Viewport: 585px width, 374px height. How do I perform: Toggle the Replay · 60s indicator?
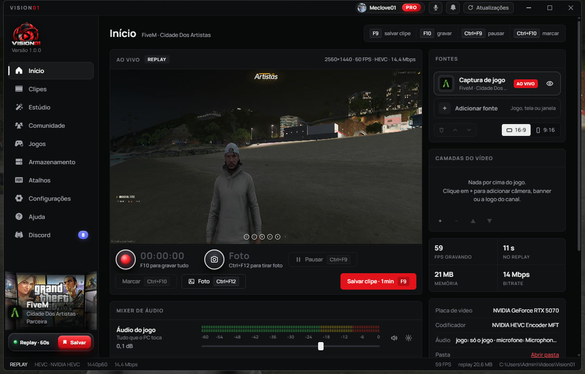(x=32, y=343)
